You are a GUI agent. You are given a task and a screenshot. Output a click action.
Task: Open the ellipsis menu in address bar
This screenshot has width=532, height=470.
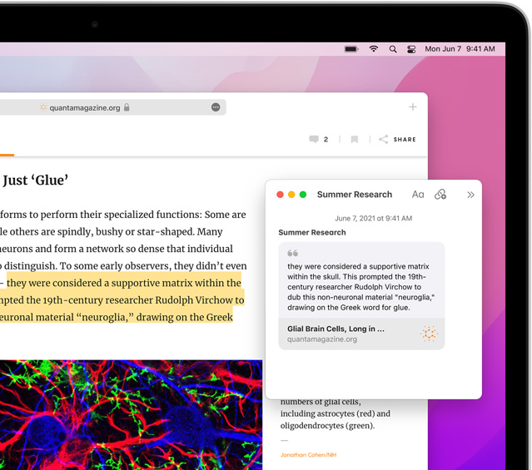[216, 107]
